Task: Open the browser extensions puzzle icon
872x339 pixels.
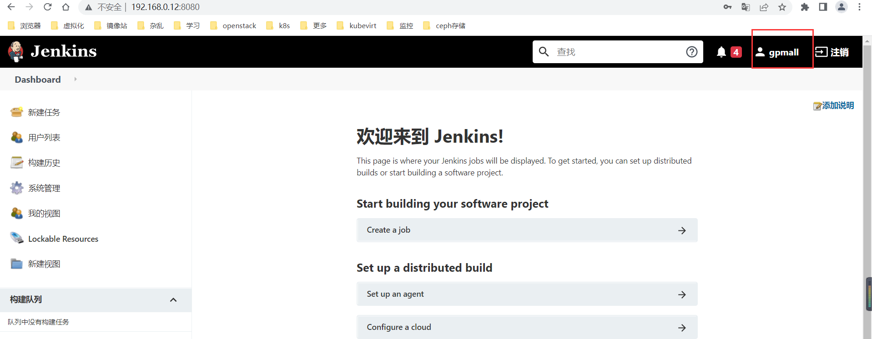Action: click(x=805, y=7)
